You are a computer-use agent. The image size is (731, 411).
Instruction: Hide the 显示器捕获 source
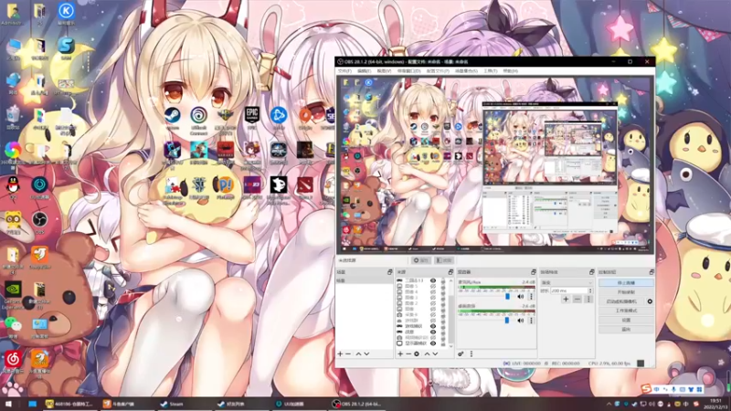pos(433,343)
